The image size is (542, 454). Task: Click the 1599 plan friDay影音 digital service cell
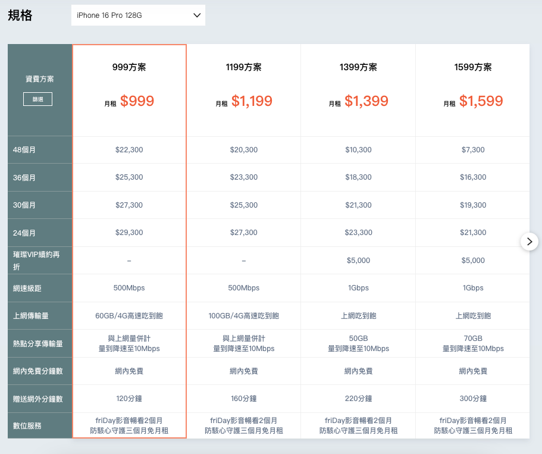tap(473, 425)
